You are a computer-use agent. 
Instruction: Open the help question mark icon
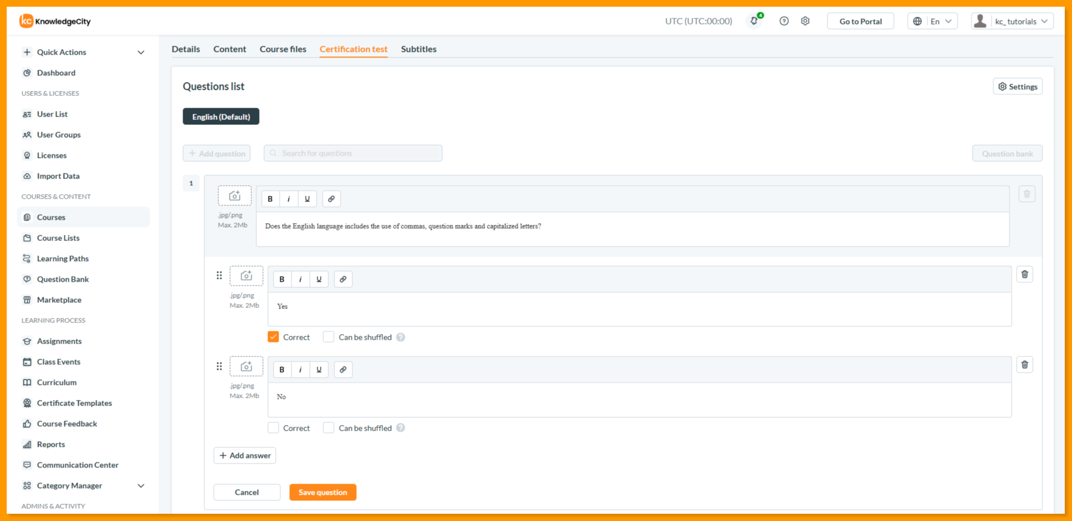(784, 21)
